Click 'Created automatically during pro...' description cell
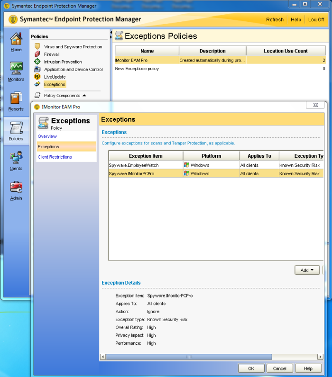Viewport: 332px width, 377px height. pos(212,60)
